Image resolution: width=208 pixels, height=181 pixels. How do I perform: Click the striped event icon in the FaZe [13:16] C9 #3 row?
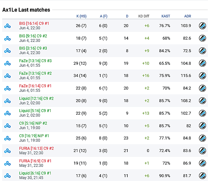click(x=202, y=63)
